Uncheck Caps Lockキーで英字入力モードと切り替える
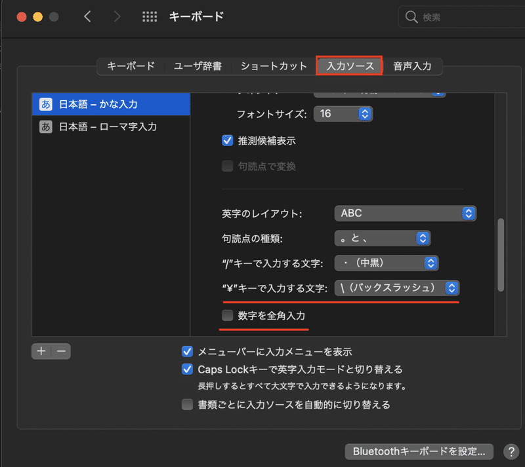The image size is (525, 467). coord(188,369)
